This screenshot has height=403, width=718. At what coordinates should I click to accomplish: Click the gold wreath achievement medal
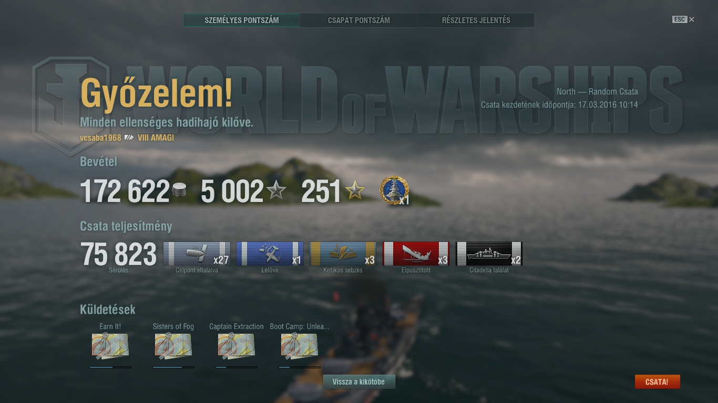pyautogui.click(x=394, y=190)
